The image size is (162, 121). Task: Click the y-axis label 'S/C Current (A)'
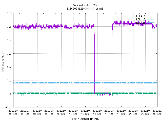point(3,60)
